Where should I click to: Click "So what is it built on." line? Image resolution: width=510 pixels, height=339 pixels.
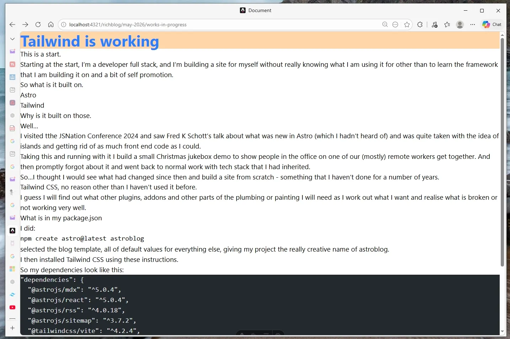click(x=52, y=85)
